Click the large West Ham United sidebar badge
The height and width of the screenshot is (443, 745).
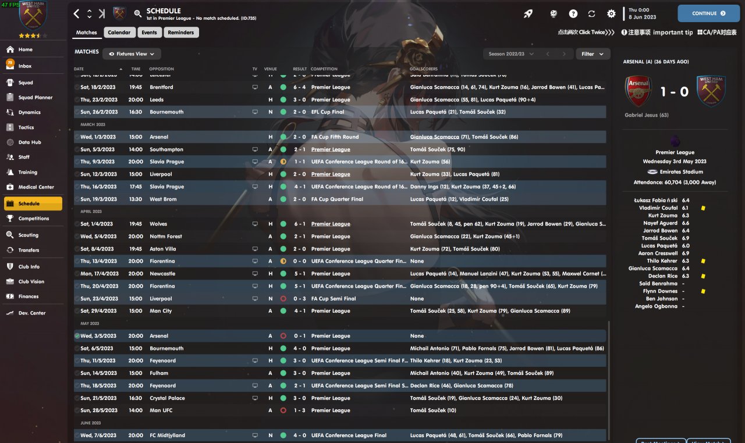(x=33, y=16)
